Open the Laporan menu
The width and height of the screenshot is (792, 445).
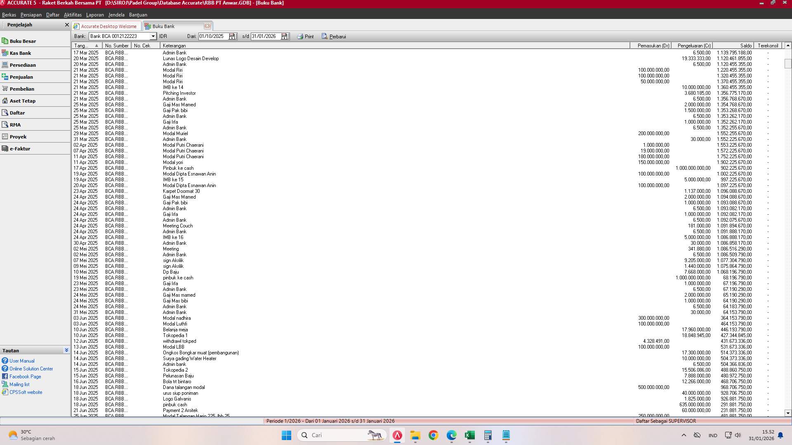tap(95, 15)
